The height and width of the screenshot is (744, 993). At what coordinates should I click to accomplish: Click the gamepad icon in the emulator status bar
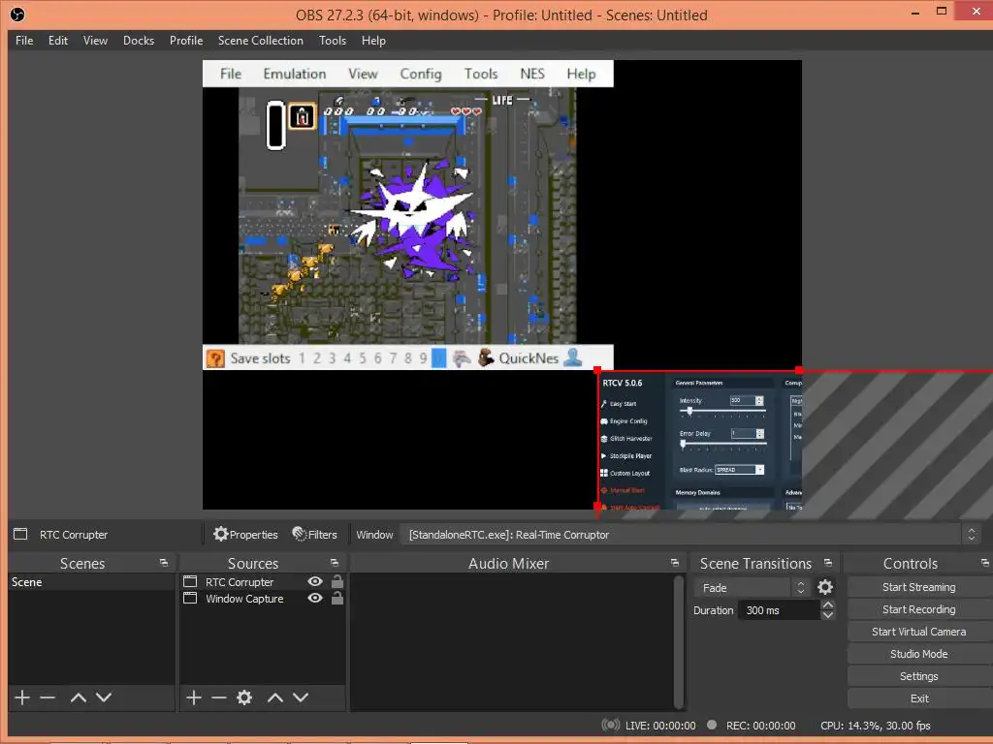[462, 358]
